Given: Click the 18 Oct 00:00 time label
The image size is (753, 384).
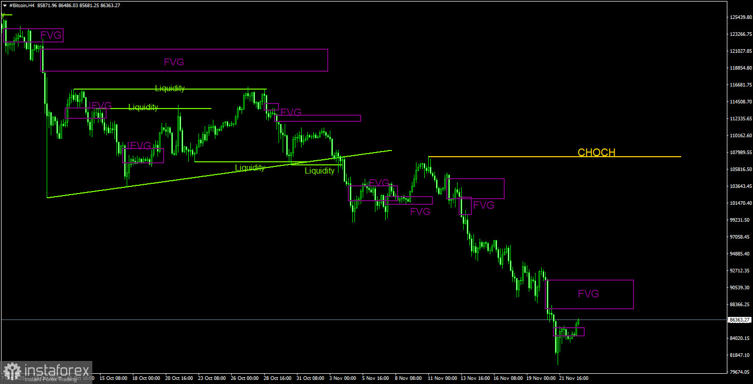Looking at the screenshot, I should point(146,378).
